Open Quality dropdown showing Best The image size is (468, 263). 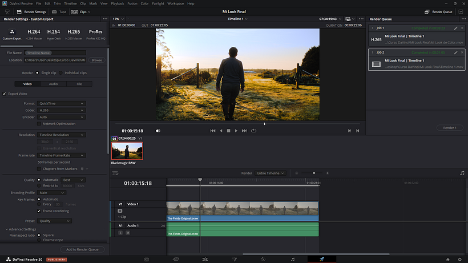73,180
